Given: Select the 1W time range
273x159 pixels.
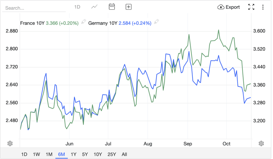Looking at the screenshot, I should (x=37, y=154).
